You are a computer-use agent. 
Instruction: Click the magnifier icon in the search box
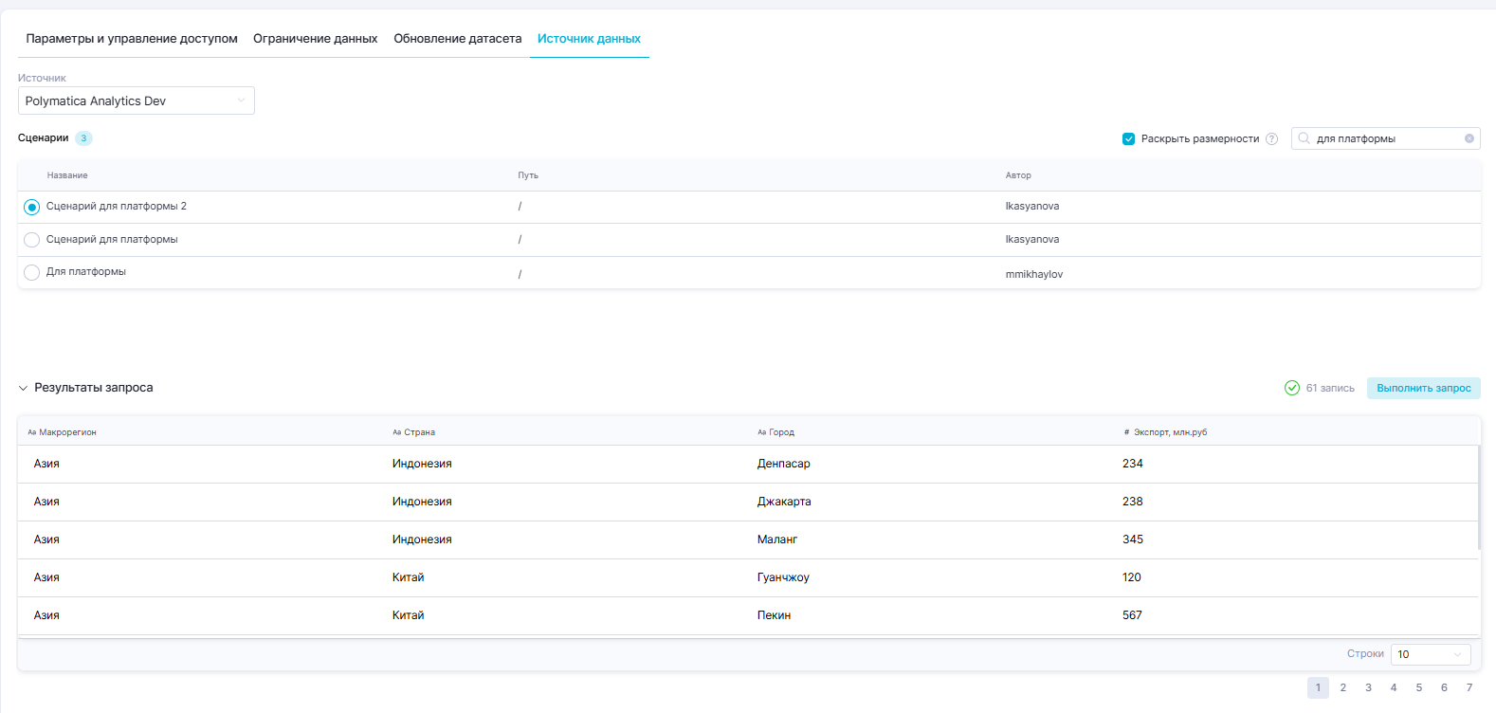coord(1304,138)
